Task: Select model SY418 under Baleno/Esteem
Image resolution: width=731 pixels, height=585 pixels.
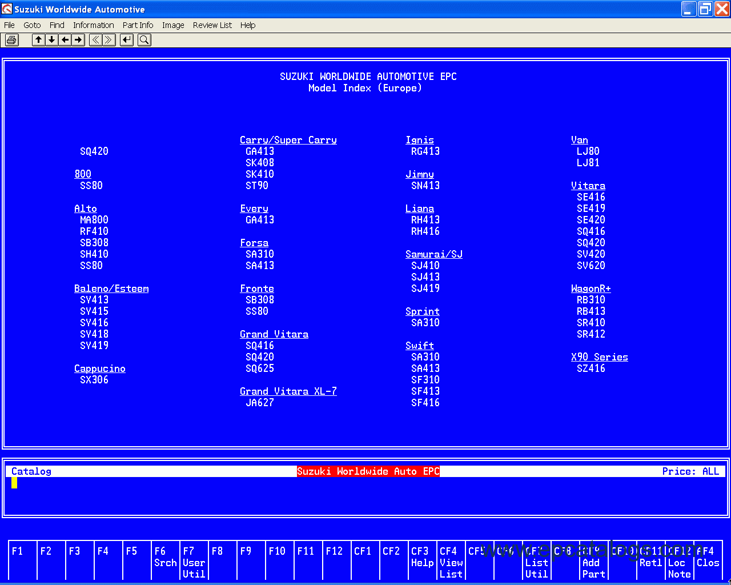Action: tap(94, 334)
